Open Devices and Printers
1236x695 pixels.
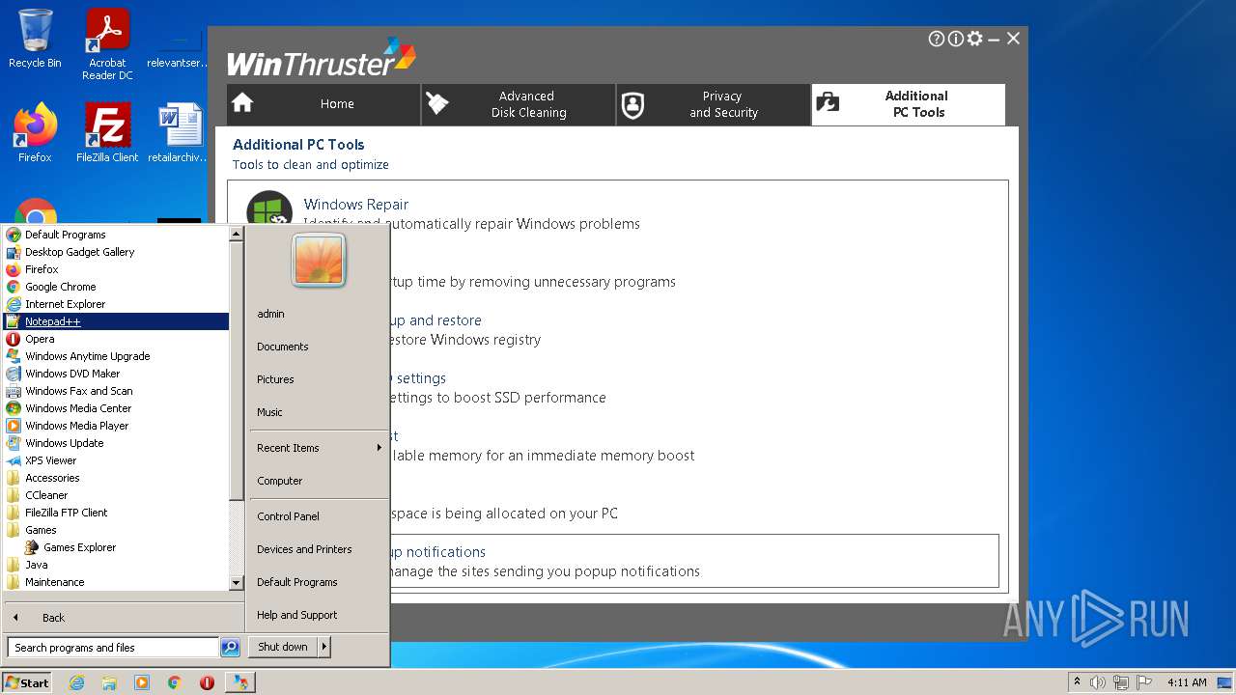click(304, 549)
